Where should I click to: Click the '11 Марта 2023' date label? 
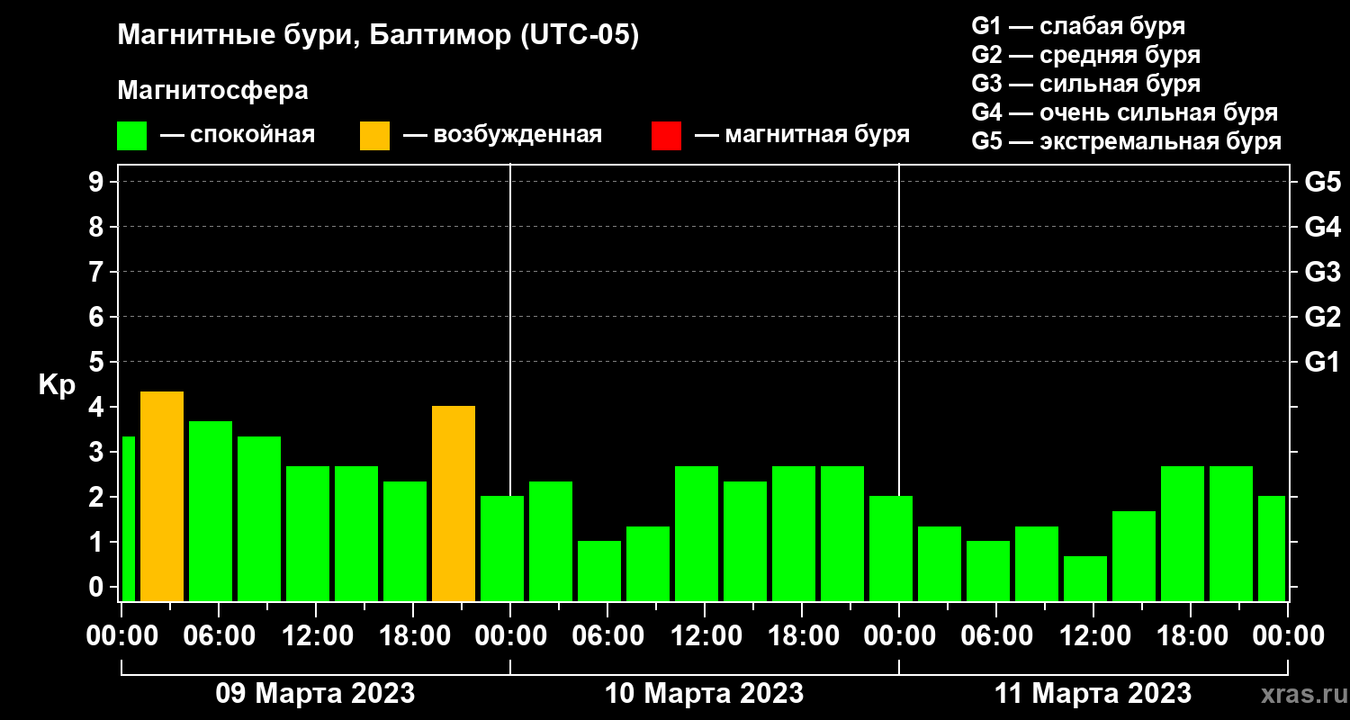coord(1093,694)
